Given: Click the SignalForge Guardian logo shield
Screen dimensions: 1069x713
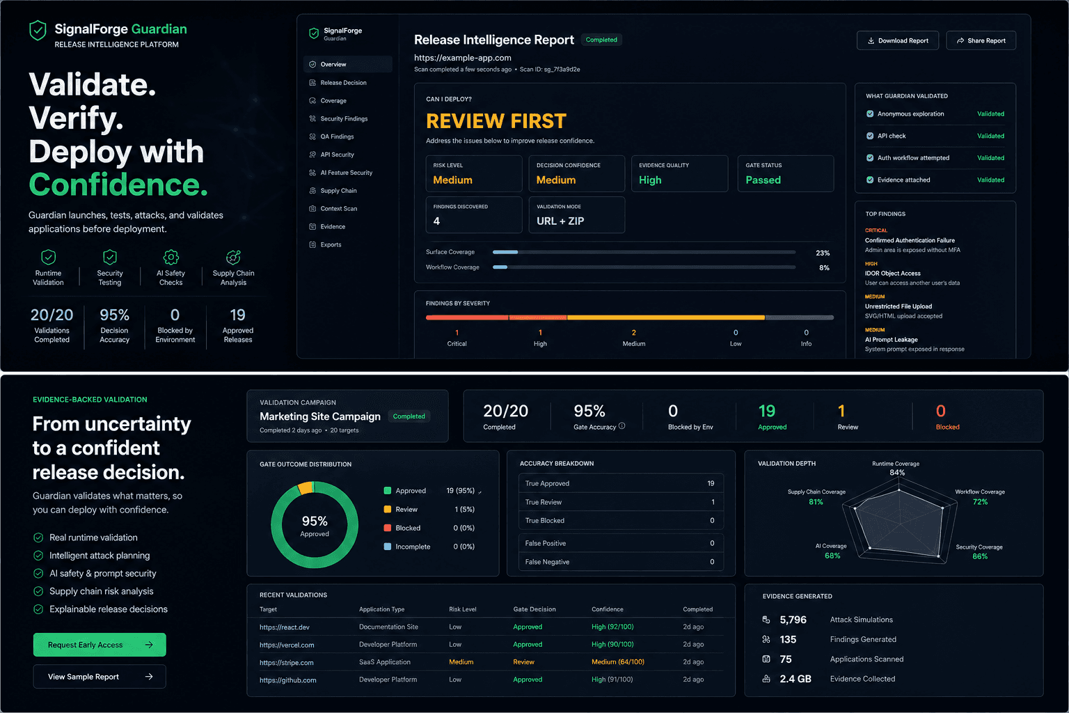Looking at the screenshot, I should pos(38,30).
